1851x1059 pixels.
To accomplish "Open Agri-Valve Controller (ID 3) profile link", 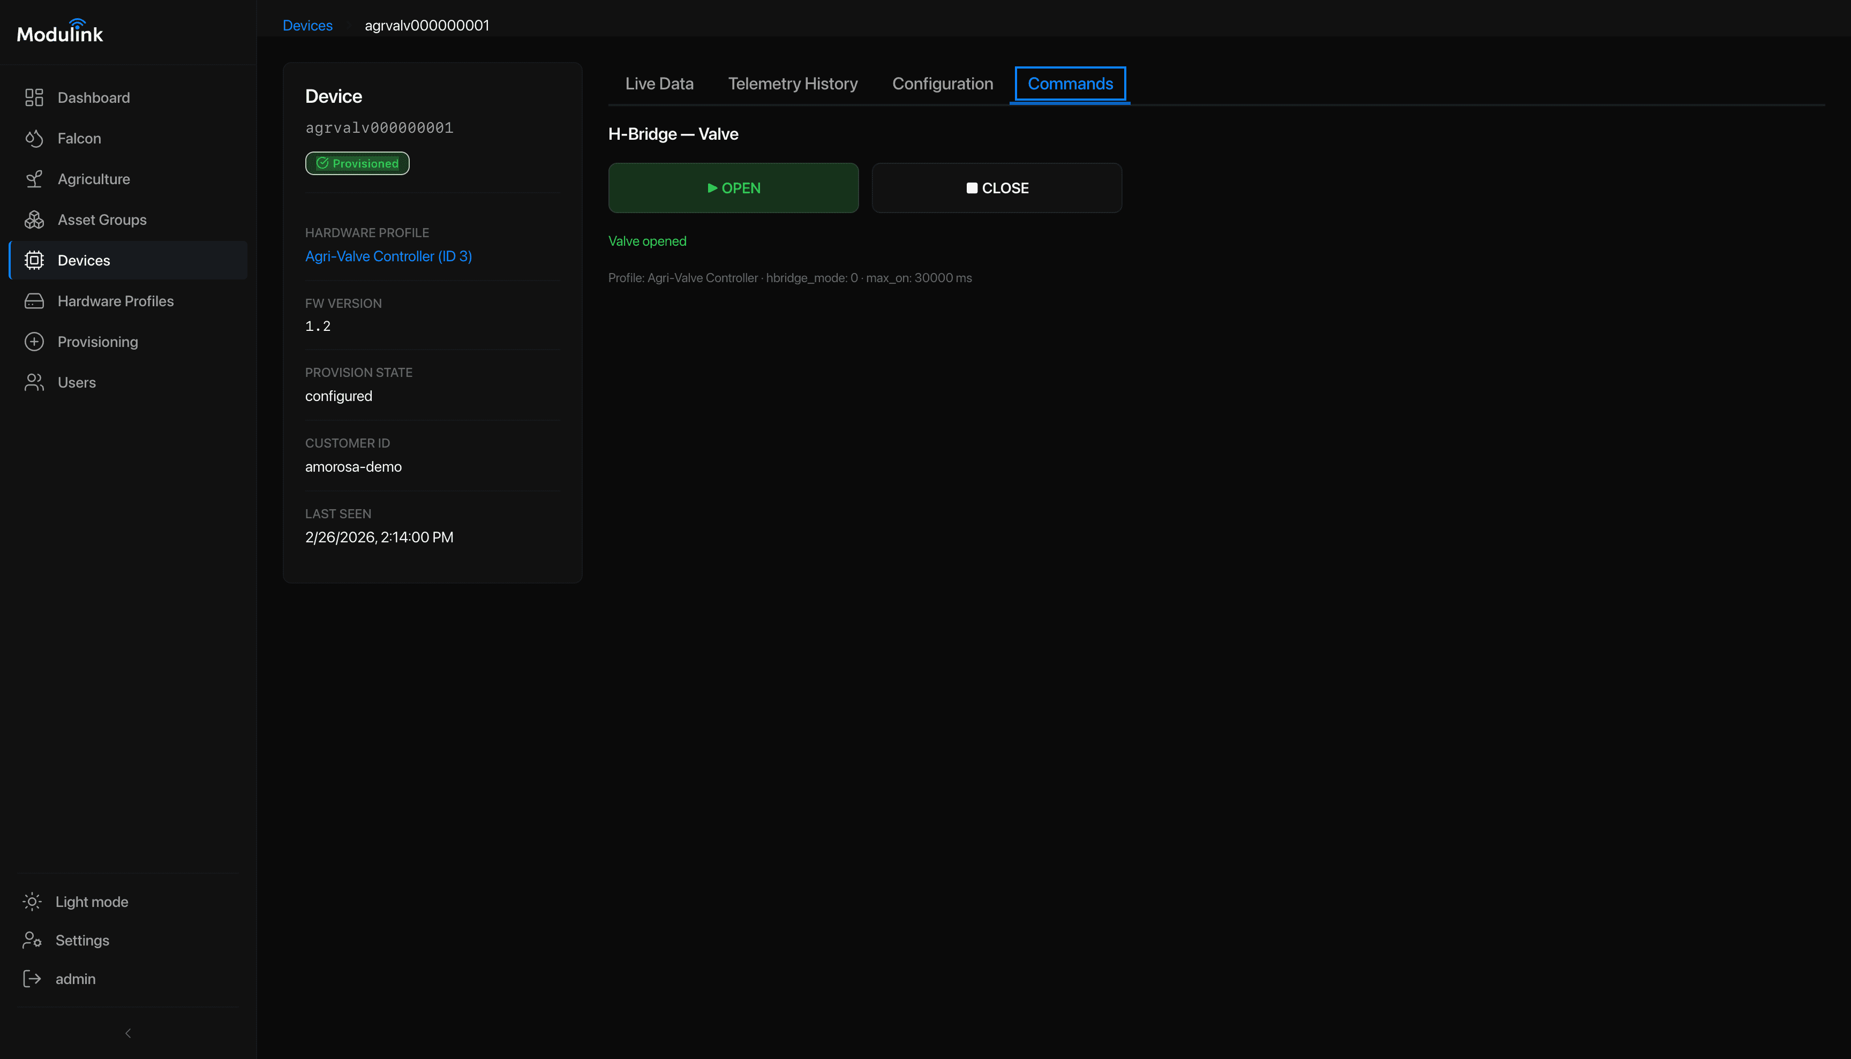I will tap(388, 256).
